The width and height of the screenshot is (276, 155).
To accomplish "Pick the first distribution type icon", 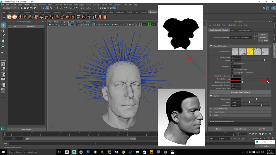I will (x=235, y=51).
